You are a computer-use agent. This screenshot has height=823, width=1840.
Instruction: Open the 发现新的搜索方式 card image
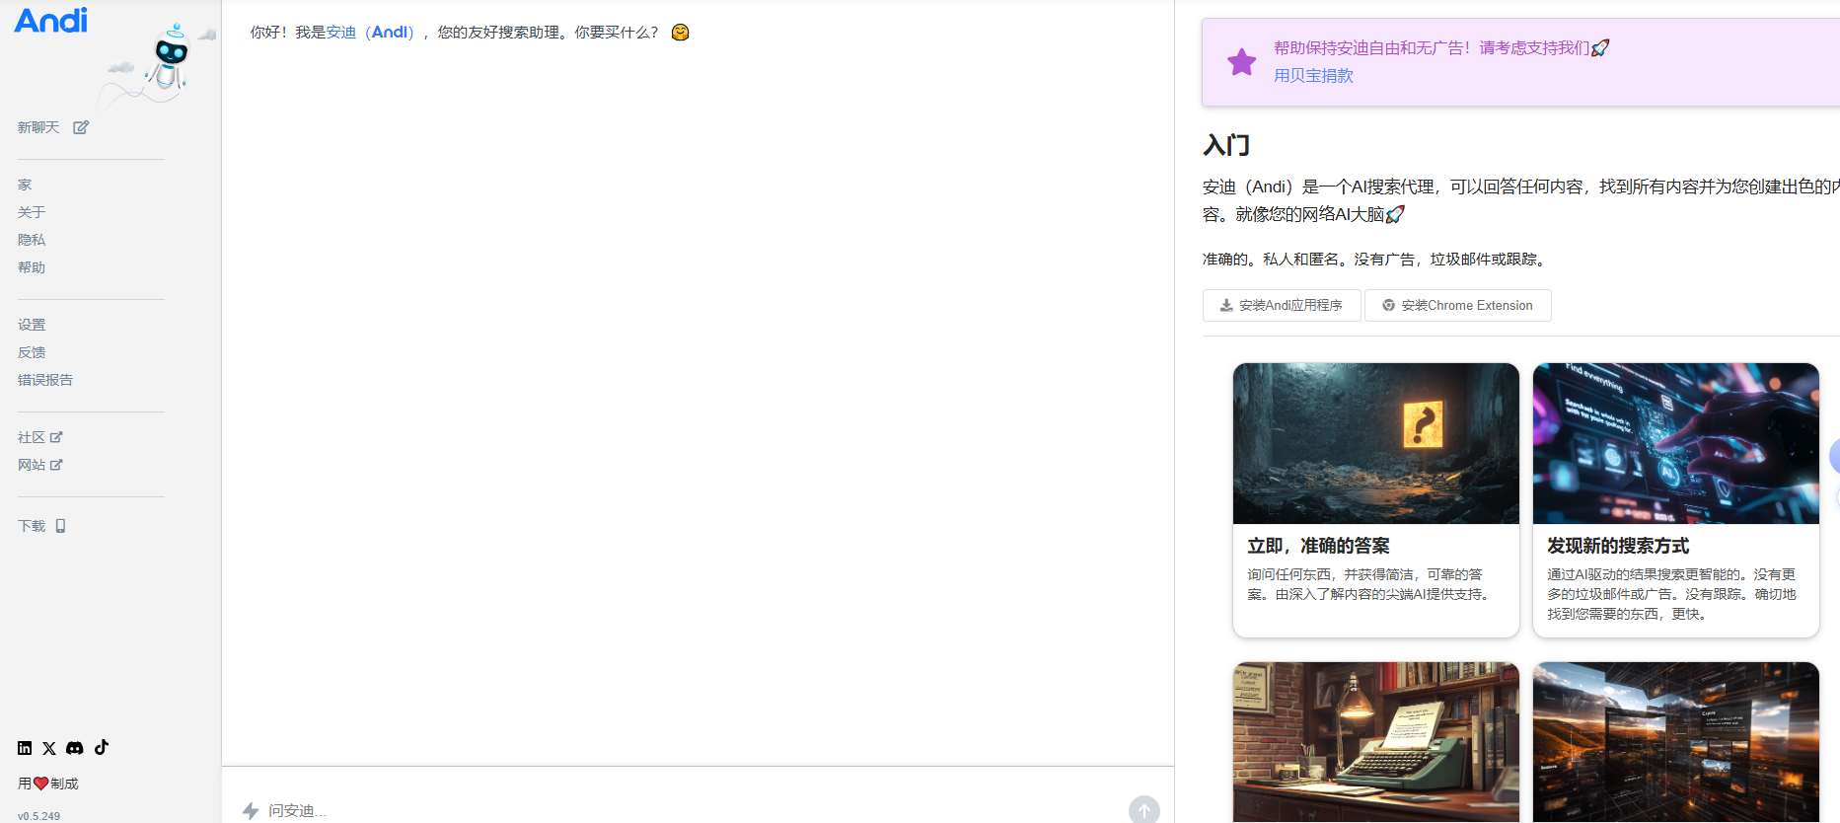(1676, 443)
